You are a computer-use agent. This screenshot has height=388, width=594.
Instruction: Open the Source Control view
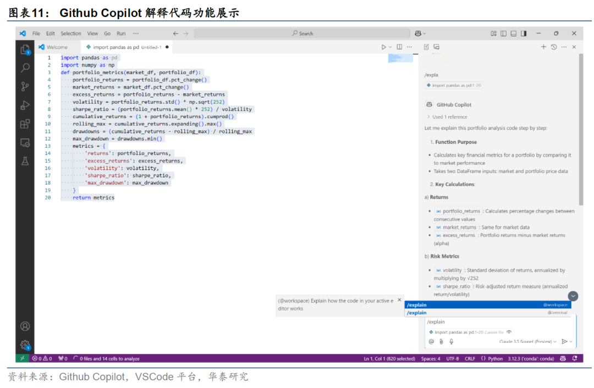(x=25, y=86)
